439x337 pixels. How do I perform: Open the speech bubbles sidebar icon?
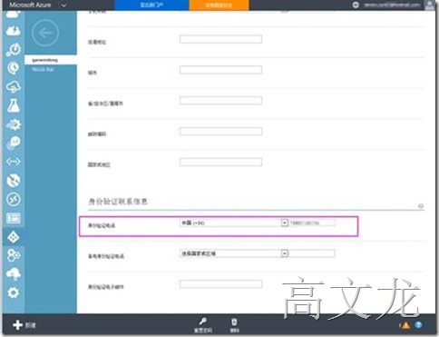pos(14,143)
